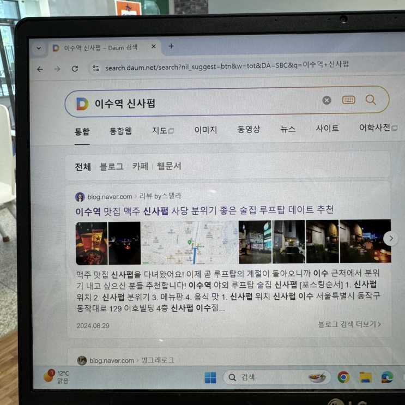Click the 빙그래로그 blog avatar
This screenshot has height=405, width=405.
82,360
